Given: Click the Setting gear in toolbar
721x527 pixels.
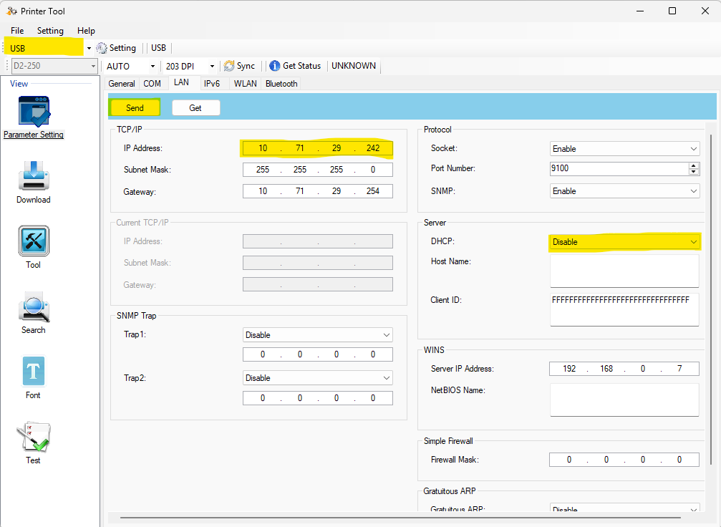Looking at the screenshot, I should pos(102,48).
